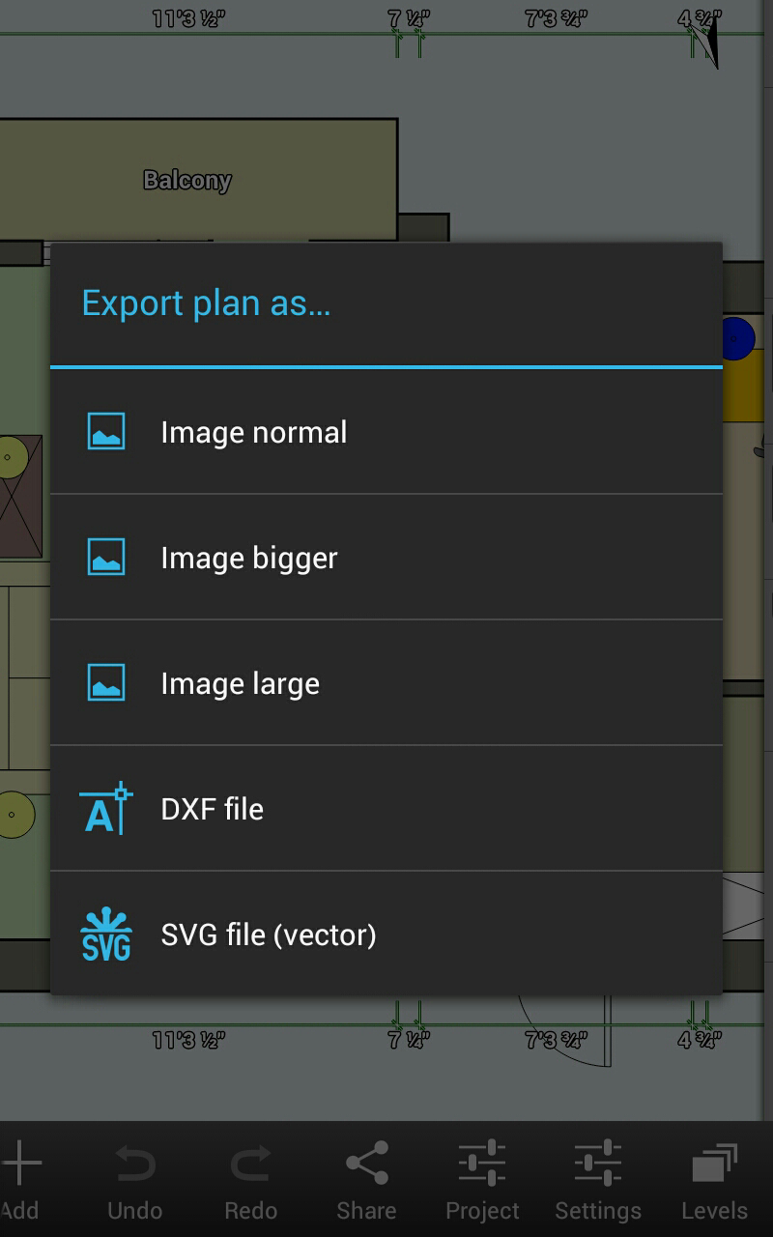
Task: Open Project configuration settings
Action: [482, 1179]
